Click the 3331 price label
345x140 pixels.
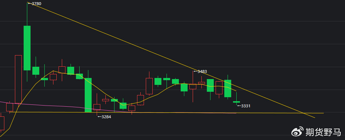[x=245, y=106]
